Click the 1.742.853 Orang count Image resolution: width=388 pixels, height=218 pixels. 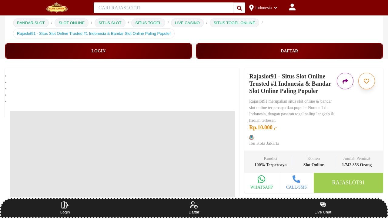pos(357,165)
